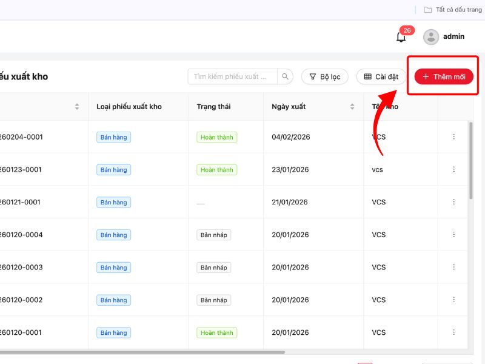The width and height of the screenshot is (485, 364).
Task: Open three-dot menu for row 260204-0001
Action: point(453,137)
